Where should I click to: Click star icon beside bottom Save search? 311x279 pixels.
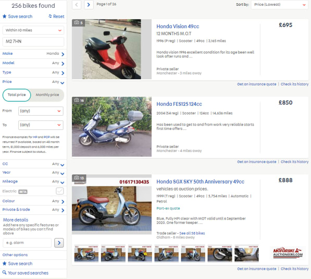[x=4, y=263]
